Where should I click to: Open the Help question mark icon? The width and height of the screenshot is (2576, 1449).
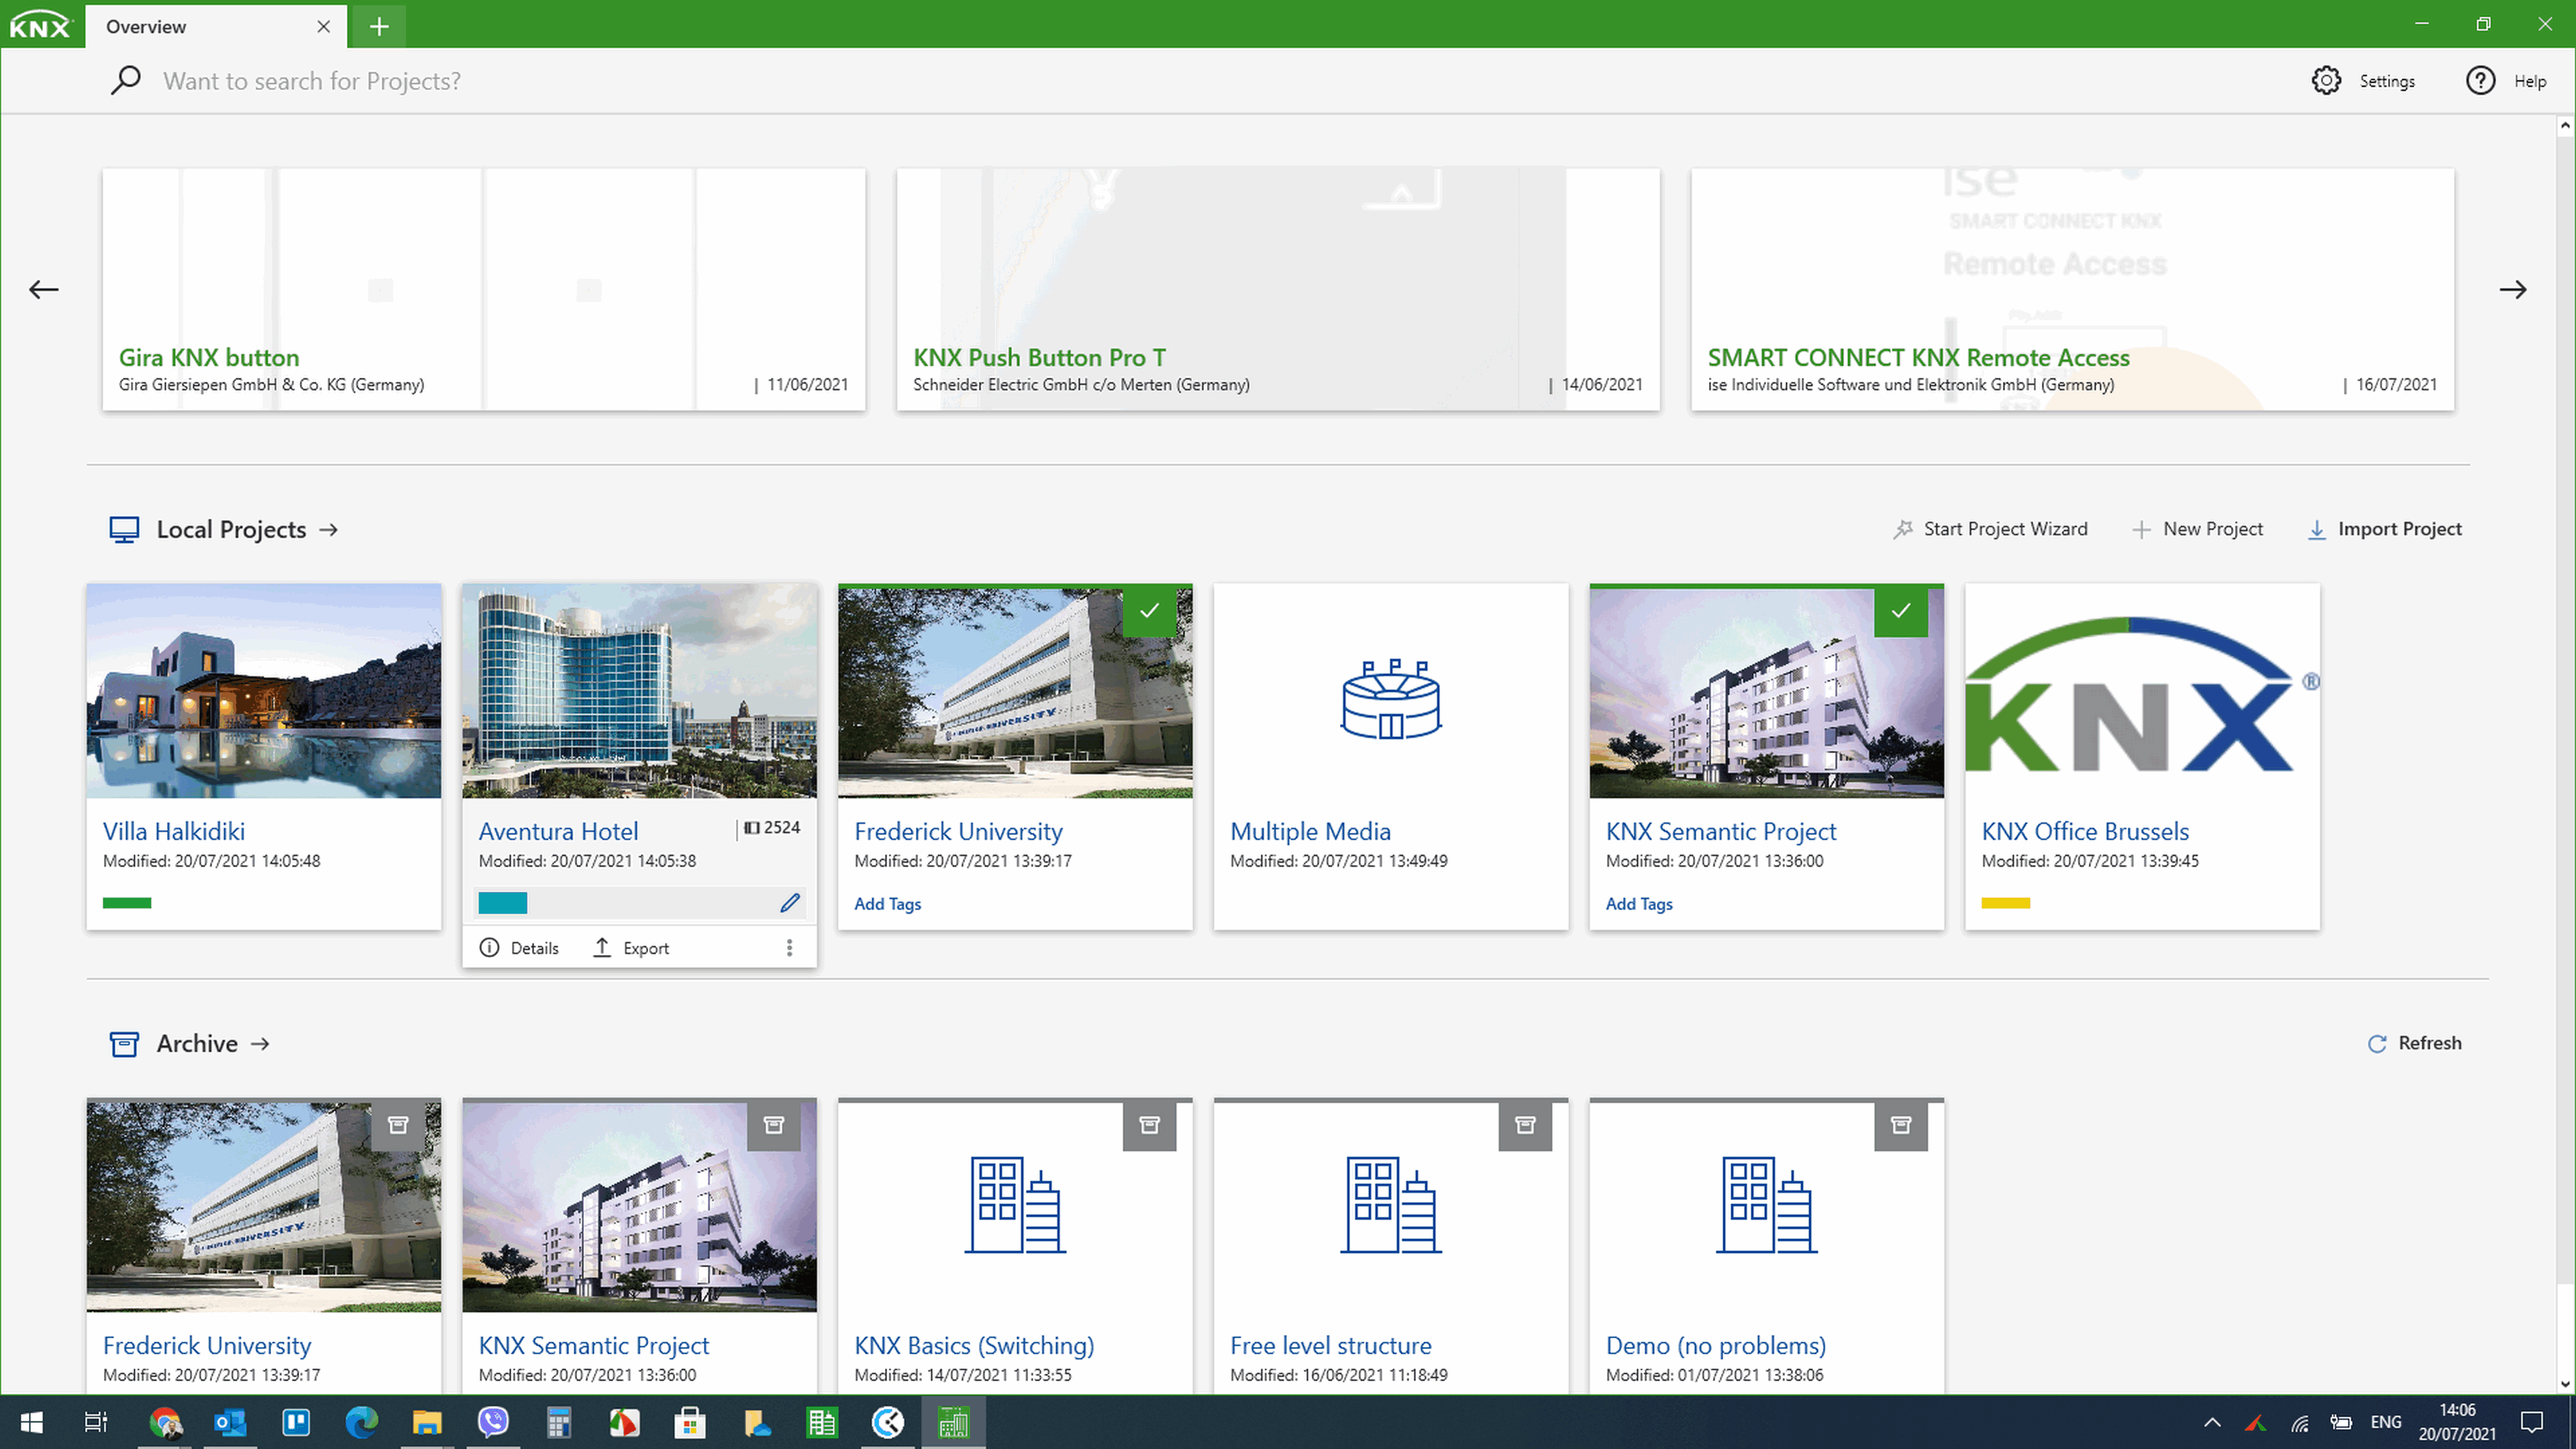tap(2480, 81)
